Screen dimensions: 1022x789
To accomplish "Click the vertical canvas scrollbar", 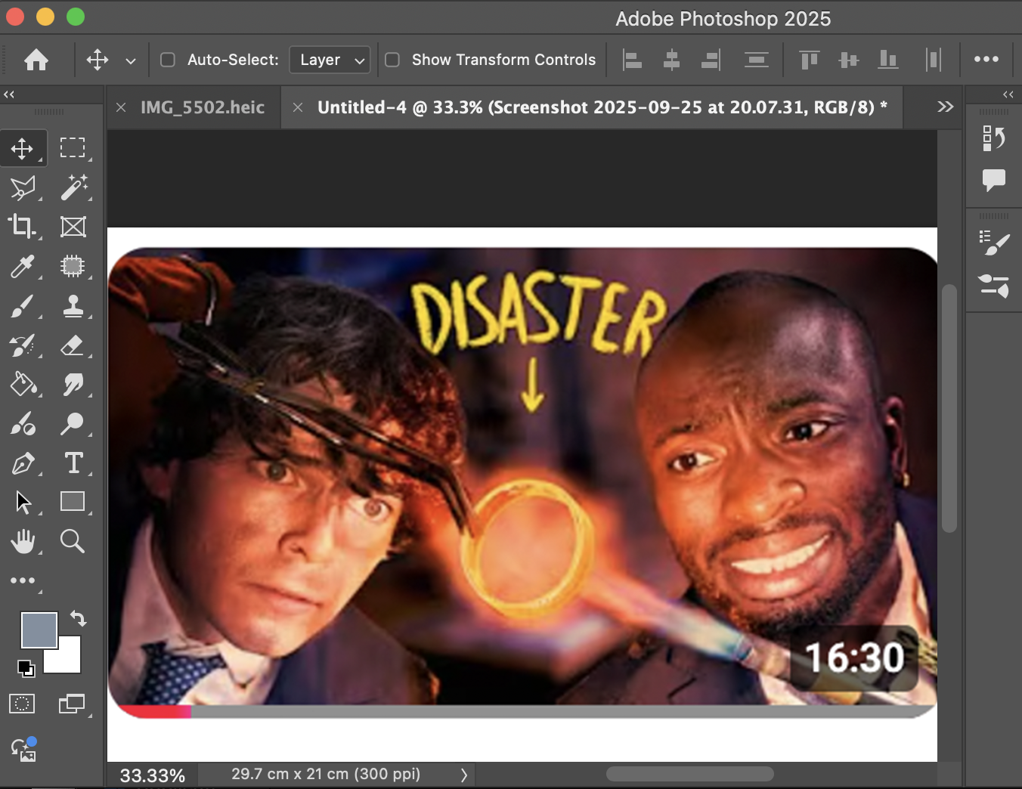I will 949,408.
